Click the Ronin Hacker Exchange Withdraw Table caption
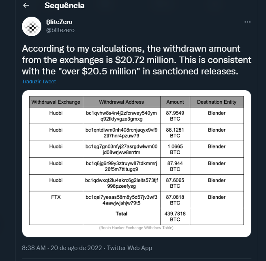The image size is (266, 261). click(x=136, y=228)
